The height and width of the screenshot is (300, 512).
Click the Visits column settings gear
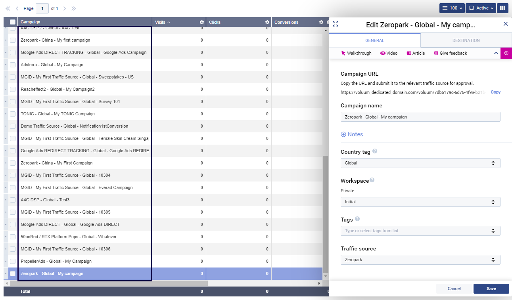202,22
